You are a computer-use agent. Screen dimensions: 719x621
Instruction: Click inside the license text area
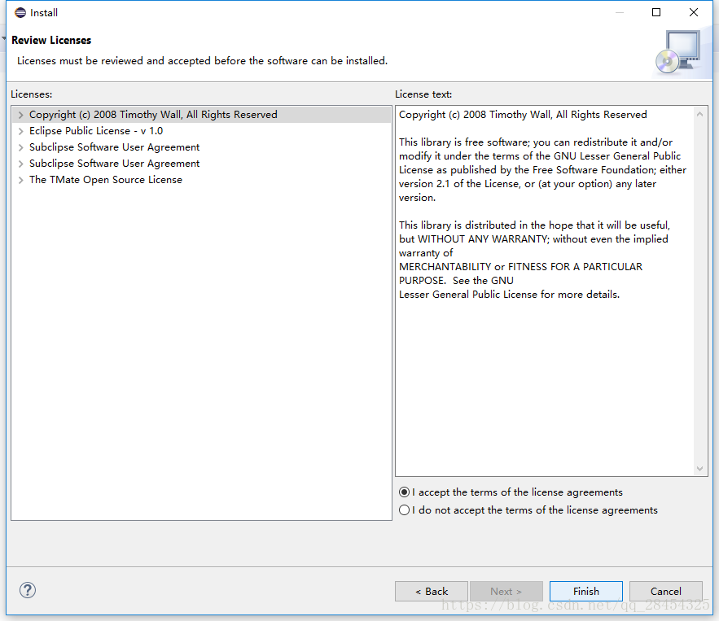[545, 291]
